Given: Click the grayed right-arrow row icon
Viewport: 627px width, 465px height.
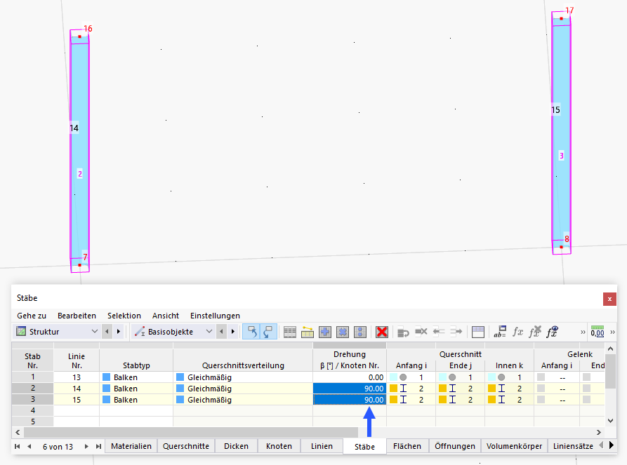Looking at the screenshot, I should pyautogui.click(x=456, y=332).
